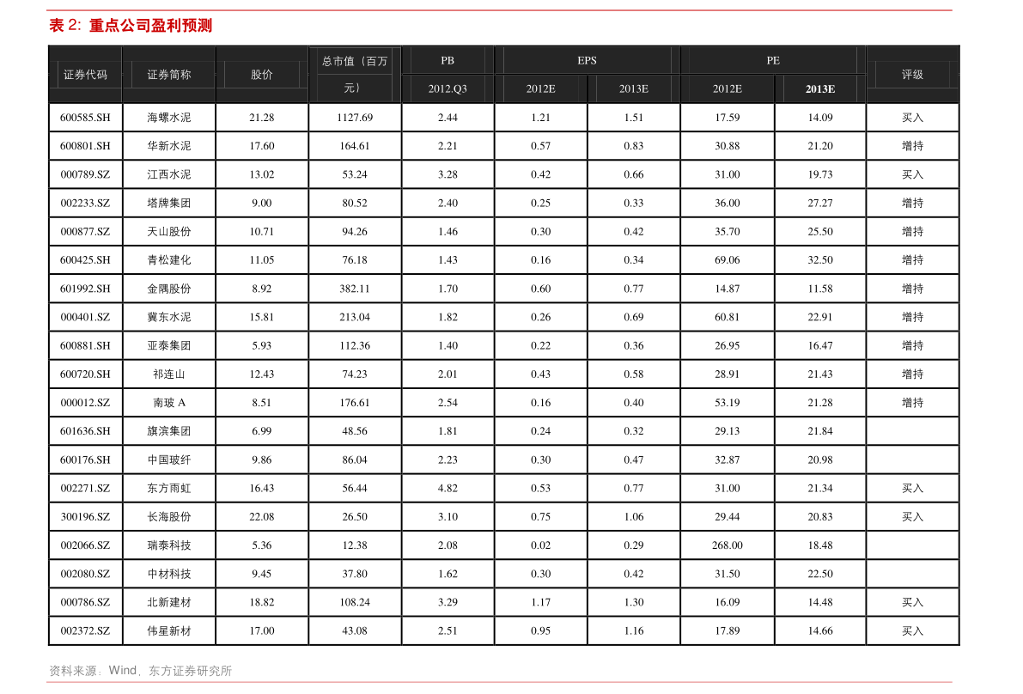This screenshot has height=694, width=1023.
Task: Click the PB group header
Action: (x=448, y=60)
